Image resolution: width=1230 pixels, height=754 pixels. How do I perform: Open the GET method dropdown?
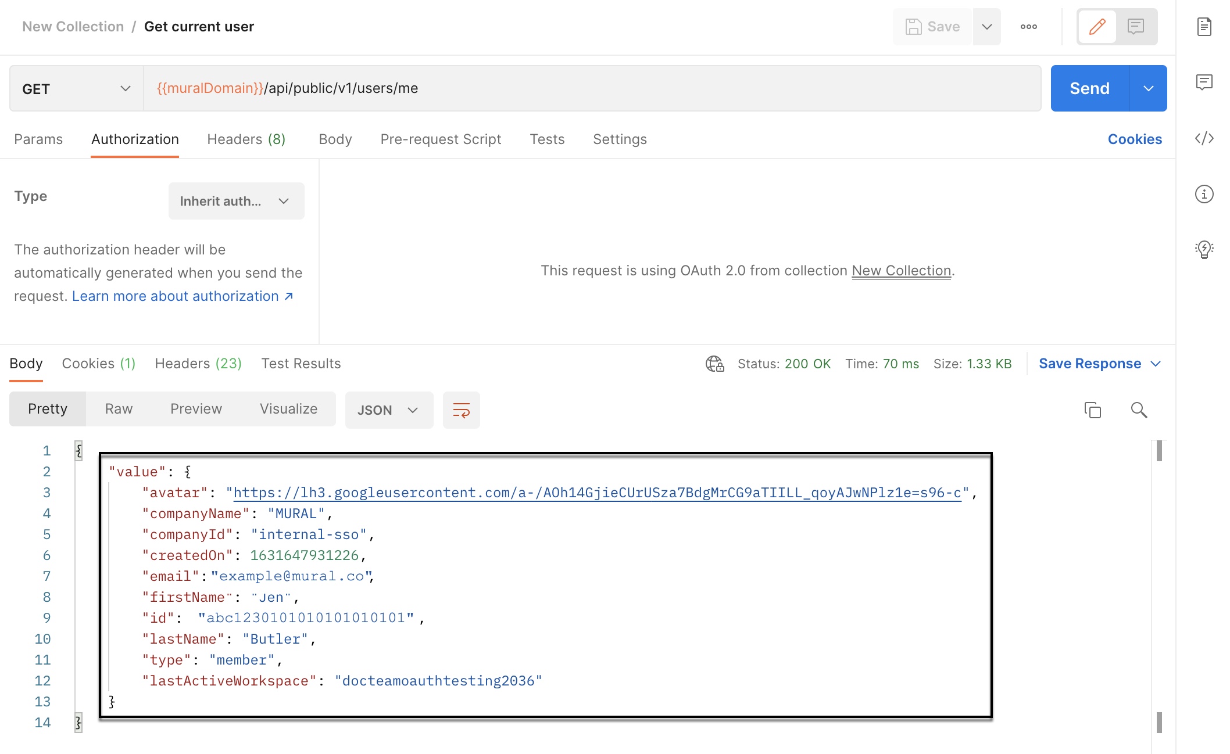76,88
